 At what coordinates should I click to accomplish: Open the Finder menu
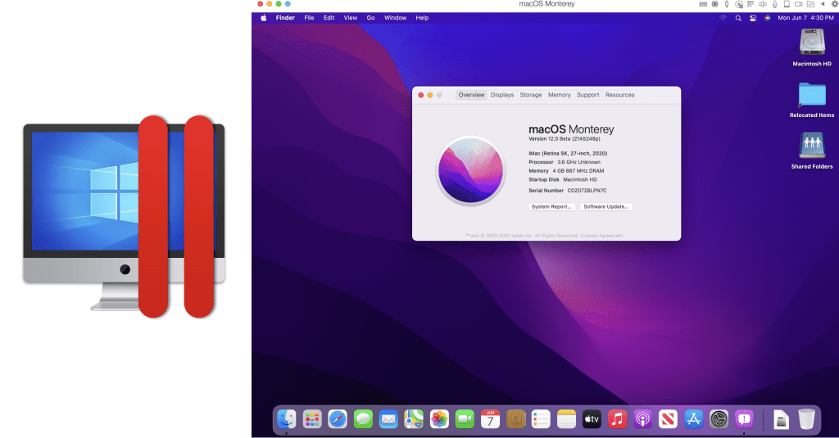click(285, 18)
